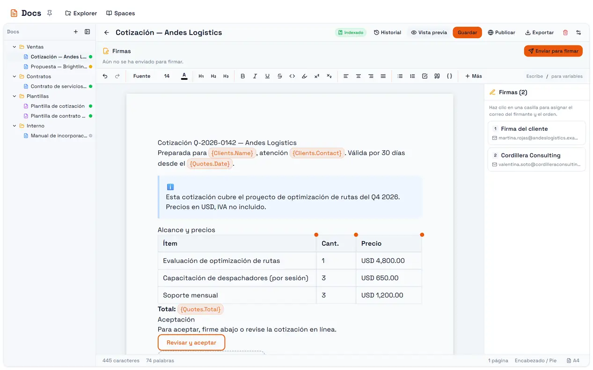Image resolution: width=593 pixels, height=370 pixels.
Task: Apply superscript formatting
Action: (x=317, y=76)
